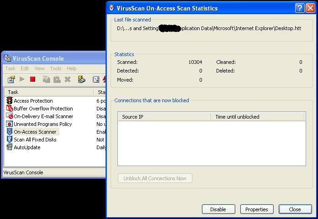318x219 pixels.
Task: Click the Detected: label
Action: 128,71
